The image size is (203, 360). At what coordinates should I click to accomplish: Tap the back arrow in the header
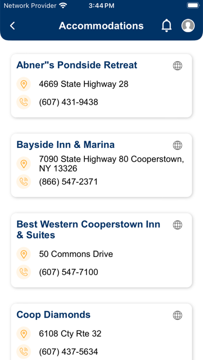[12, 26]
